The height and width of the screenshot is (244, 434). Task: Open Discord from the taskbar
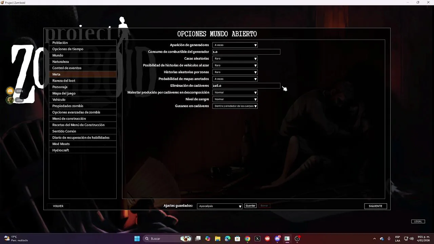277,239
